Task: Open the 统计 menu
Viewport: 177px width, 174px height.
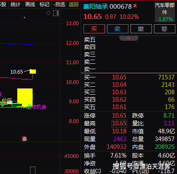Action: tap(15, 5)
